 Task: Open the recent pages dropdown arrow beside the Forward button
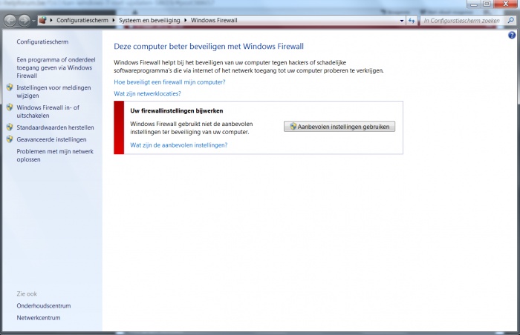34,21
